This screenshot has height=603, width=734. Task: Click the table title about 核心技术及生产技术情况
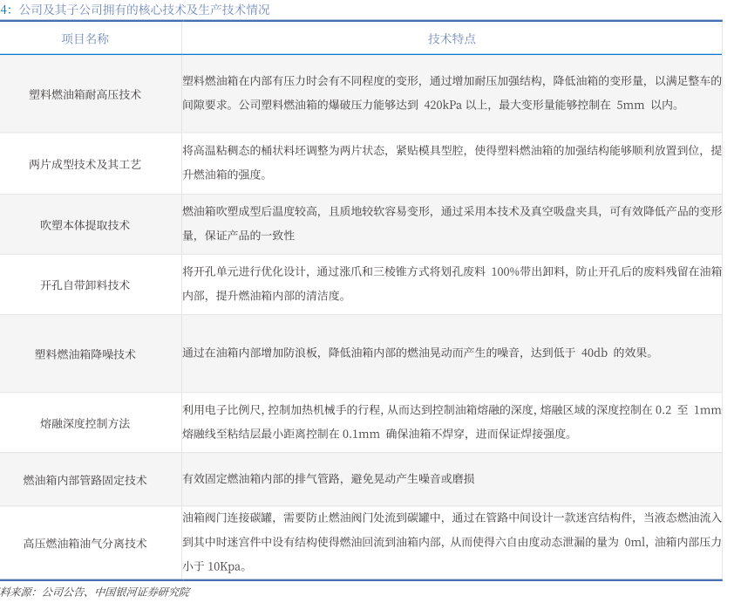point(138,10)
